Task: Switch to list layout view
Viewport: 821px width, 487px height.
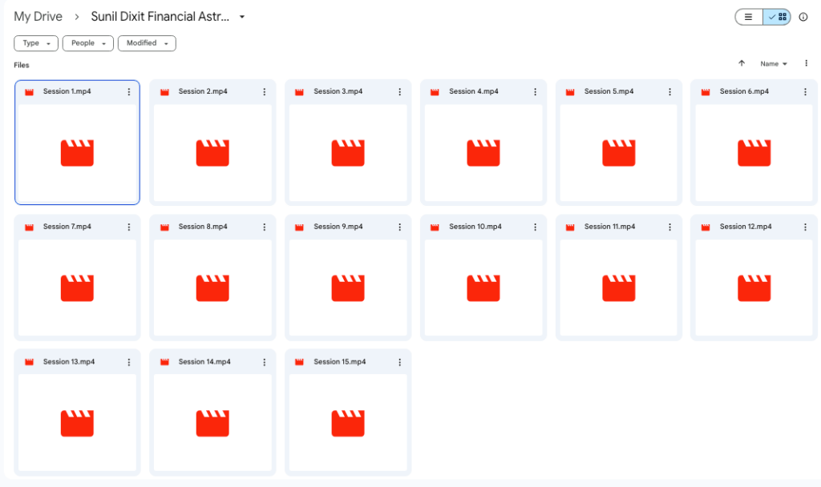Action: point(749,18)
